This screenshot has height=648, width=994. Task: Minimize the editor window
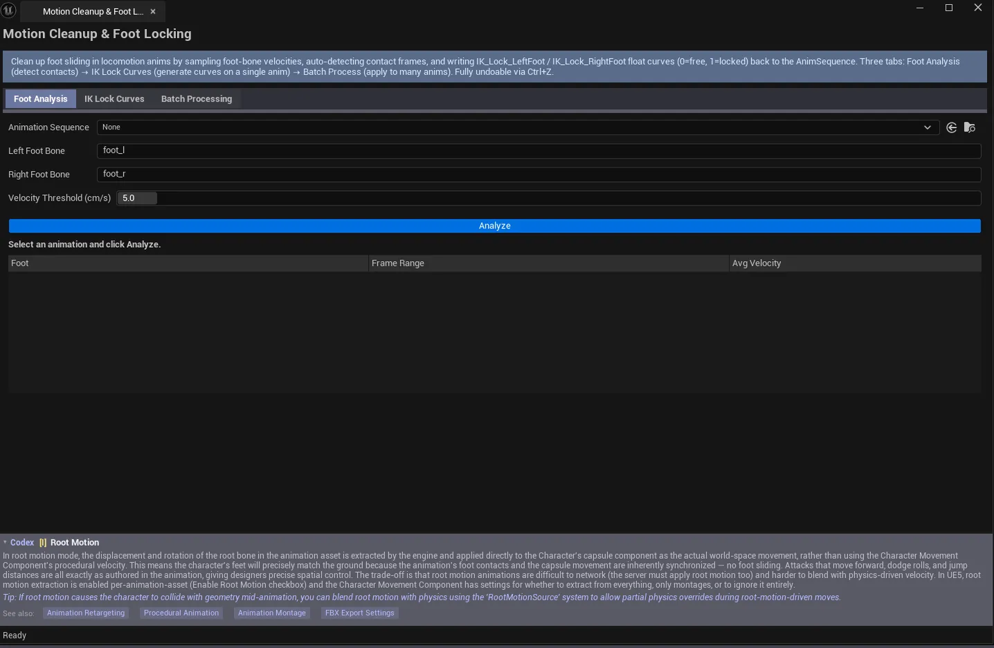tap(920, 8)
